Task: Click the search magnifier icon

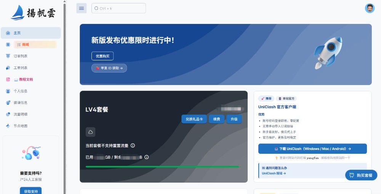Action: (96, 8)
